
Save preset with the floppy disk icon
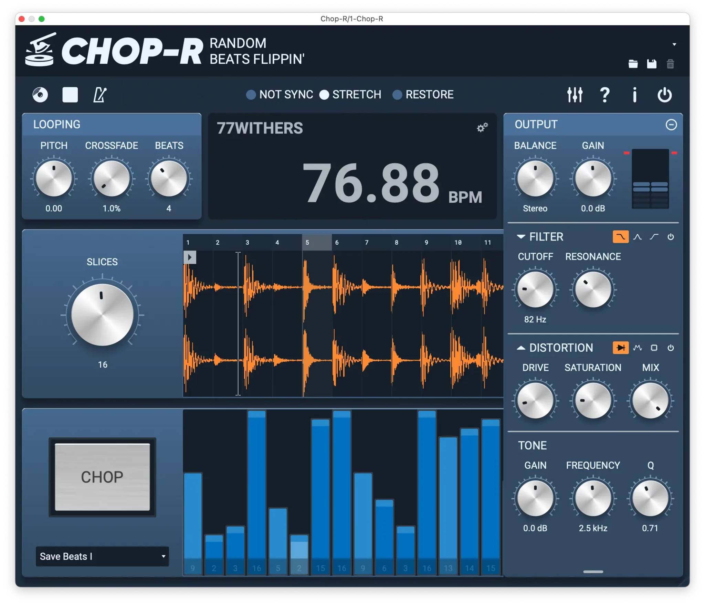[x=651, y=64]
